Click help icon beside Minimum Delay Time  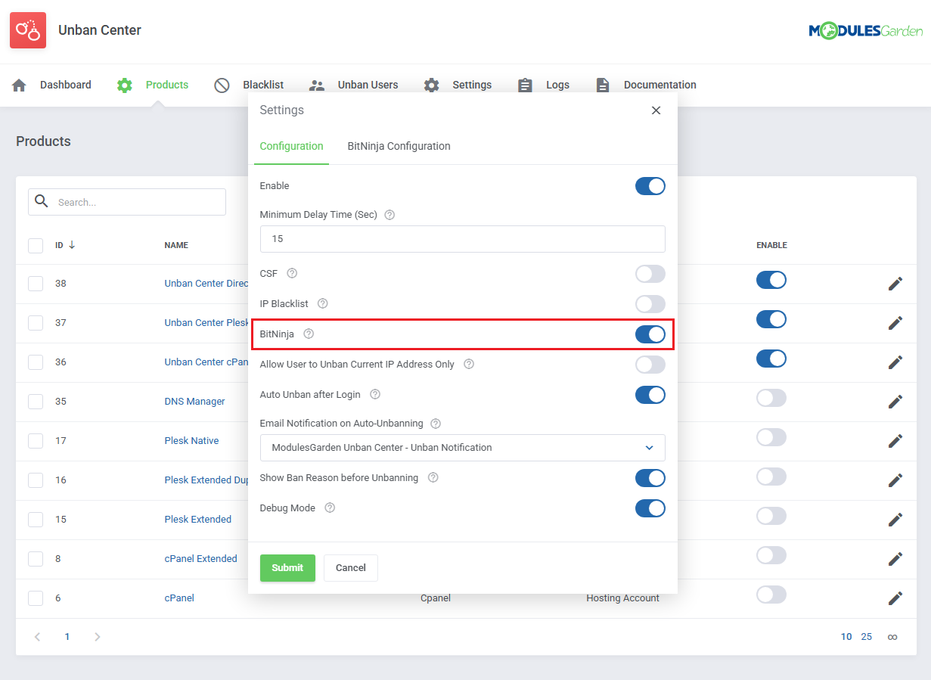pyautogui.click(x=389, y=215)
